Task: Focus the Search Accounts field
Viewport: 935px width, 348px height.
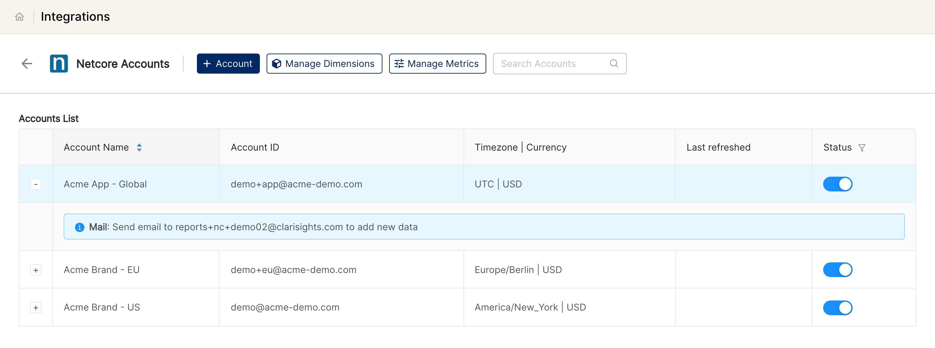Action: pos(559,64)
